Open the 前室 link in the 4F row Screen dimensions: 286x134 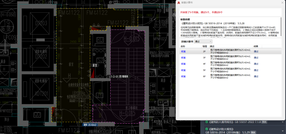(183, 64)
